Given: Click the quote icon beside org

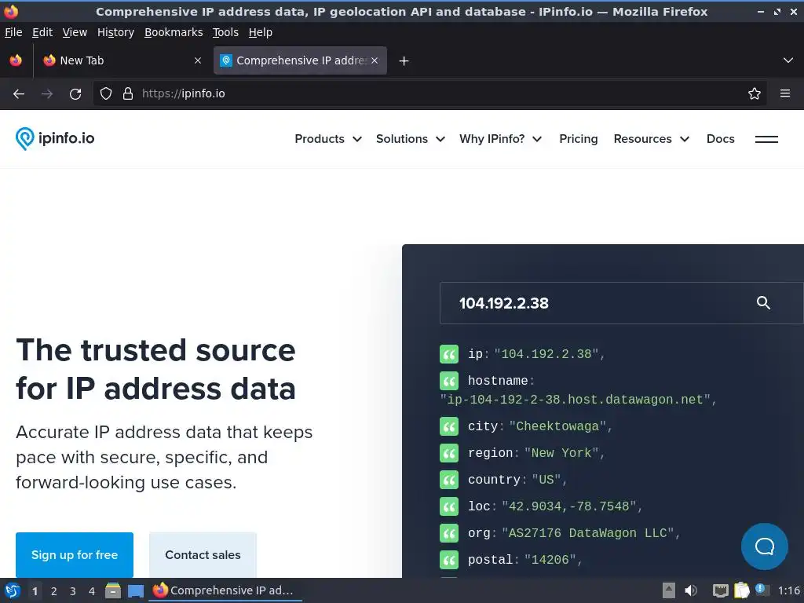Looking at the screenshot, I should pos(448,533).
